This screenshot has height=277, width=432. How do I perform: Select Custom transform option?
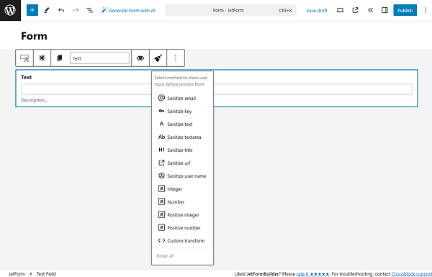click(x=182, y=240)
